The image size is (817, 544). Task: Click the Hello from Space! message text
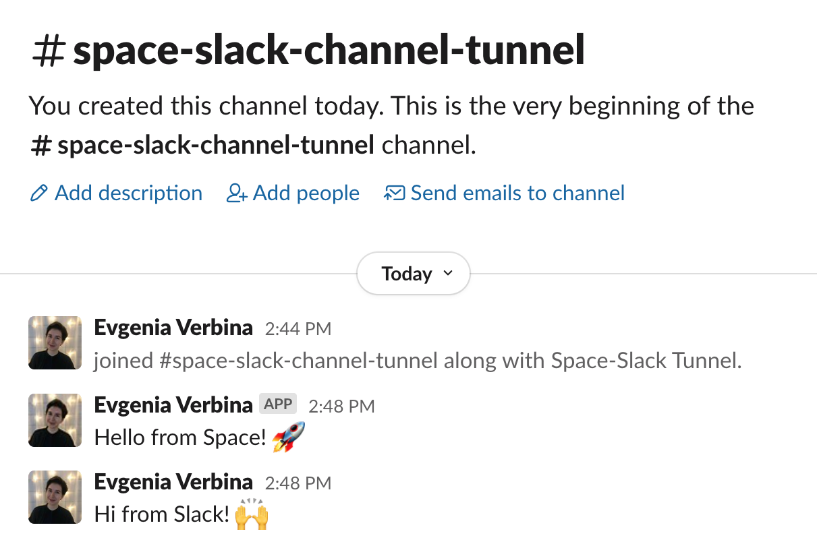tap(181, 437)
